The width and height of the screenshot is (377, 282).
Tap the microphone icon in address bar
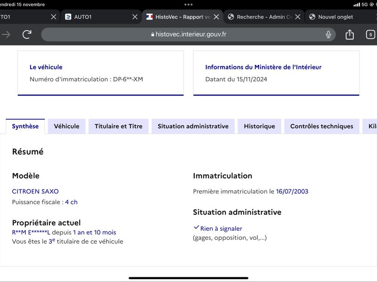pos(328,34)
